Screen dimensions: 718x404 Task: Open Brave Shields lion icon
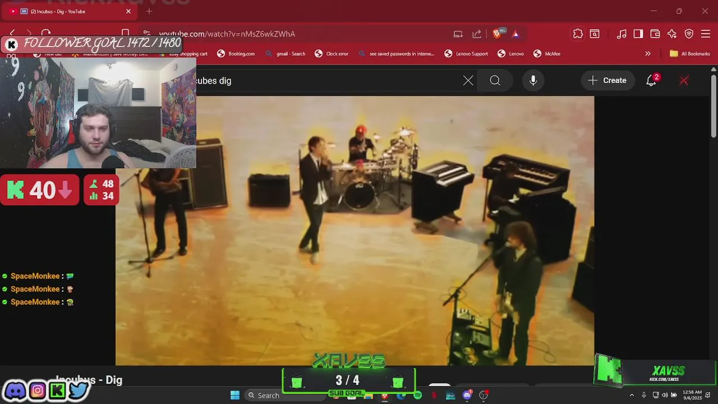497,34
